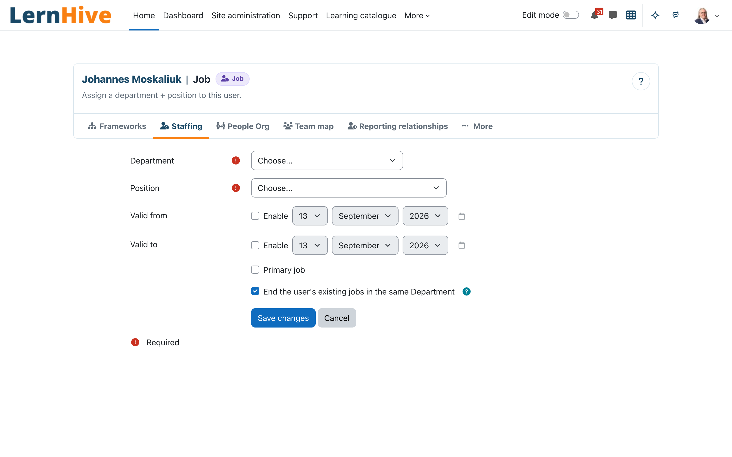
Task: Open the chat assistant bubble icon
Action: [x=675, y=15]
